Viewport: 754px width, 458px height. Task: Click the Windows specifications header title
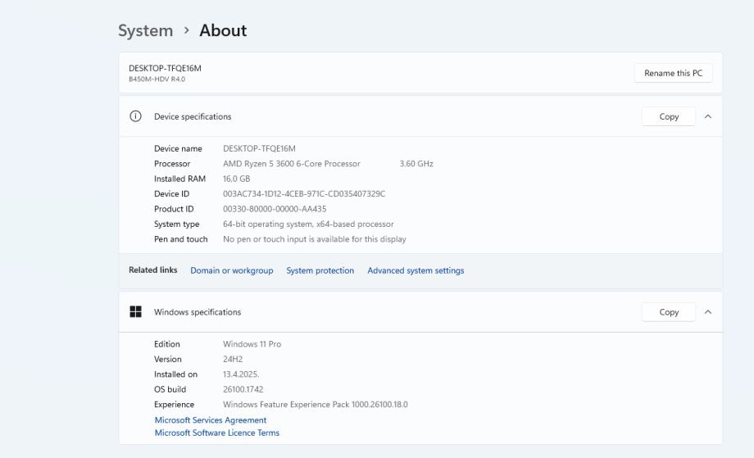(x=198, y=312)
